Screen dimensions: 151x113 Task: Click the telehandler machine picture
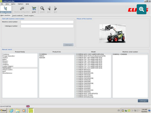112,33
